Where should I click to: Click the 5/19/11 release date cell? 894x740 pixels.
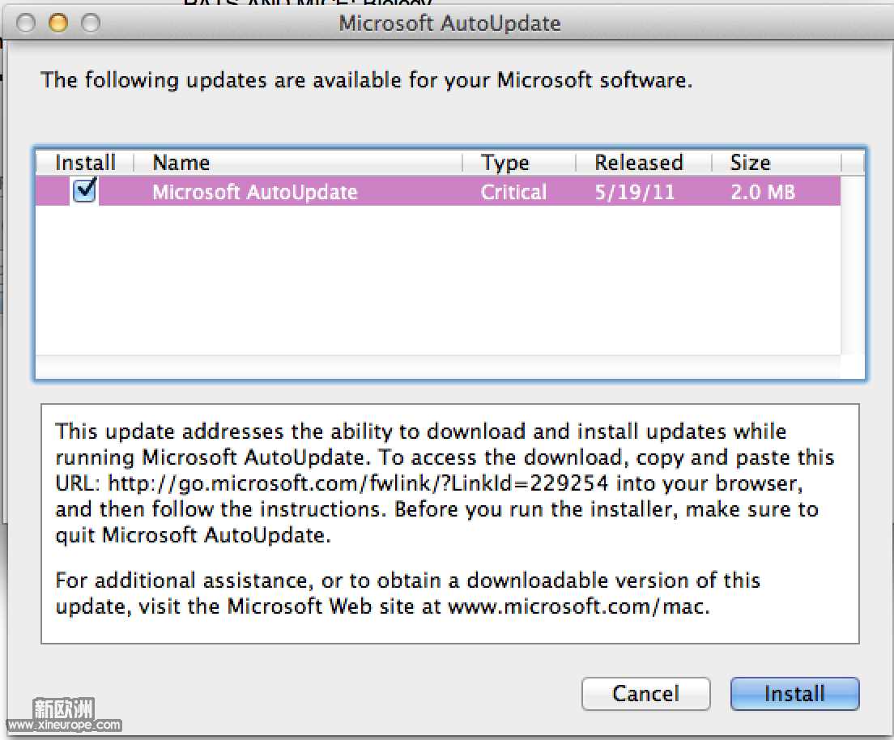(635, 192)
